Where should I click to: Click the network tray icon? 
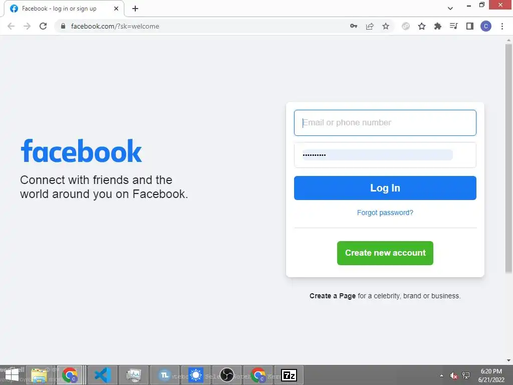[x=466, y=375]
